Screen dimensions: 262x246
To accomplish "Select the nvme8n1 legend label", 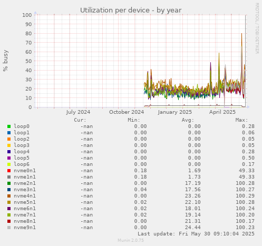I will 25,221.
